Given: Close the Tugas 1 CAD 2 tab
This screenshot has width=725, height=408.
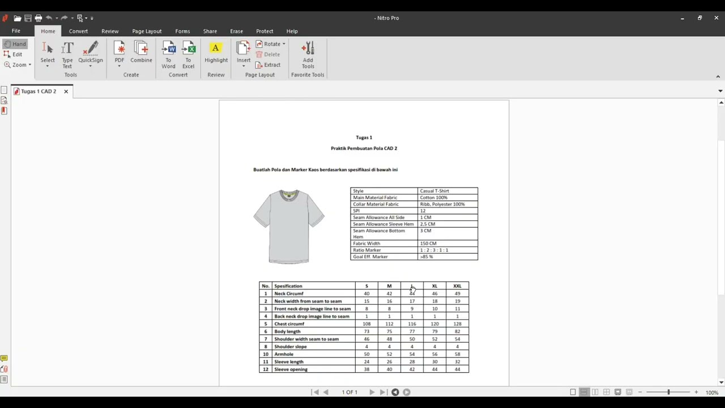Looking at the screenshot, I should [66, 91].
